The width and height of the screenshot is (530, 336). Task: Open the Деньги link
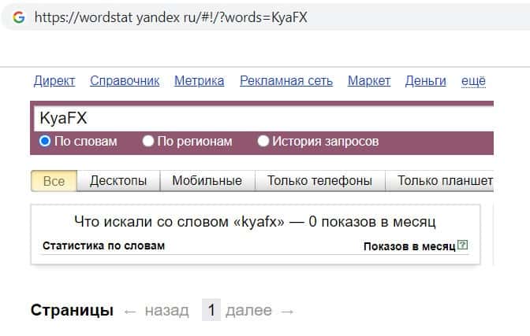[x=426, y=81]
